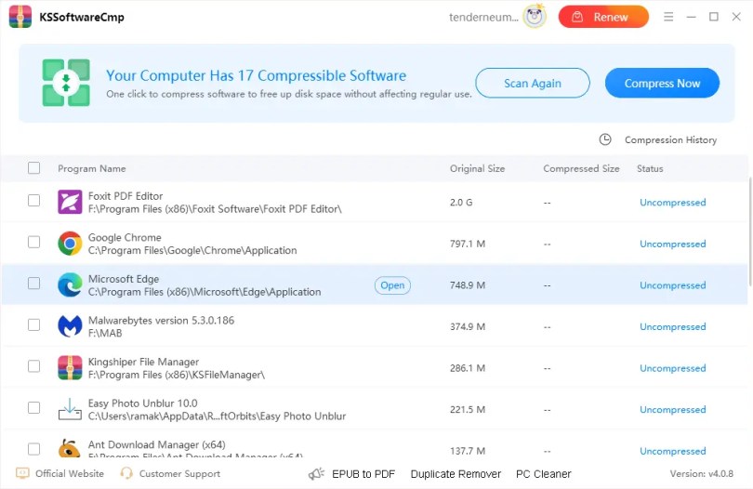Image resolution: width=753 pixels, height=489 pixels.
Task: Check the Microsoft Edge checkbox
Action: pyautogui.click(x=33, y=284)
